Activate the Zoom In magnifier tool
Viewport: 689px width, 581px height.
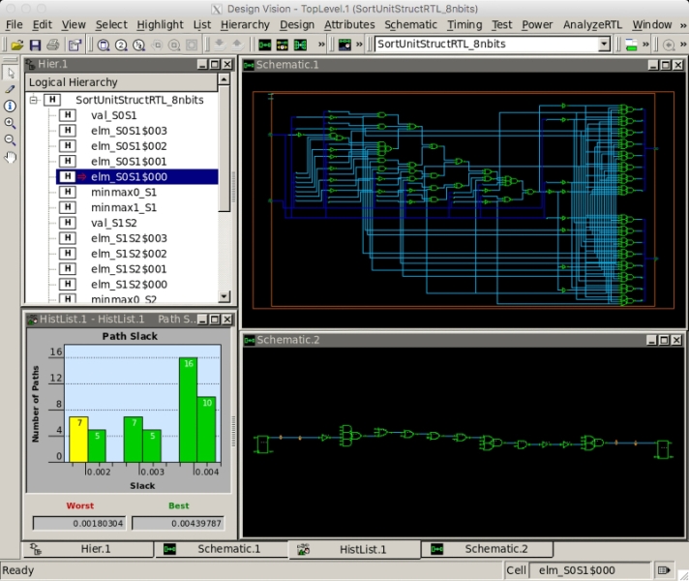[10, 123]
